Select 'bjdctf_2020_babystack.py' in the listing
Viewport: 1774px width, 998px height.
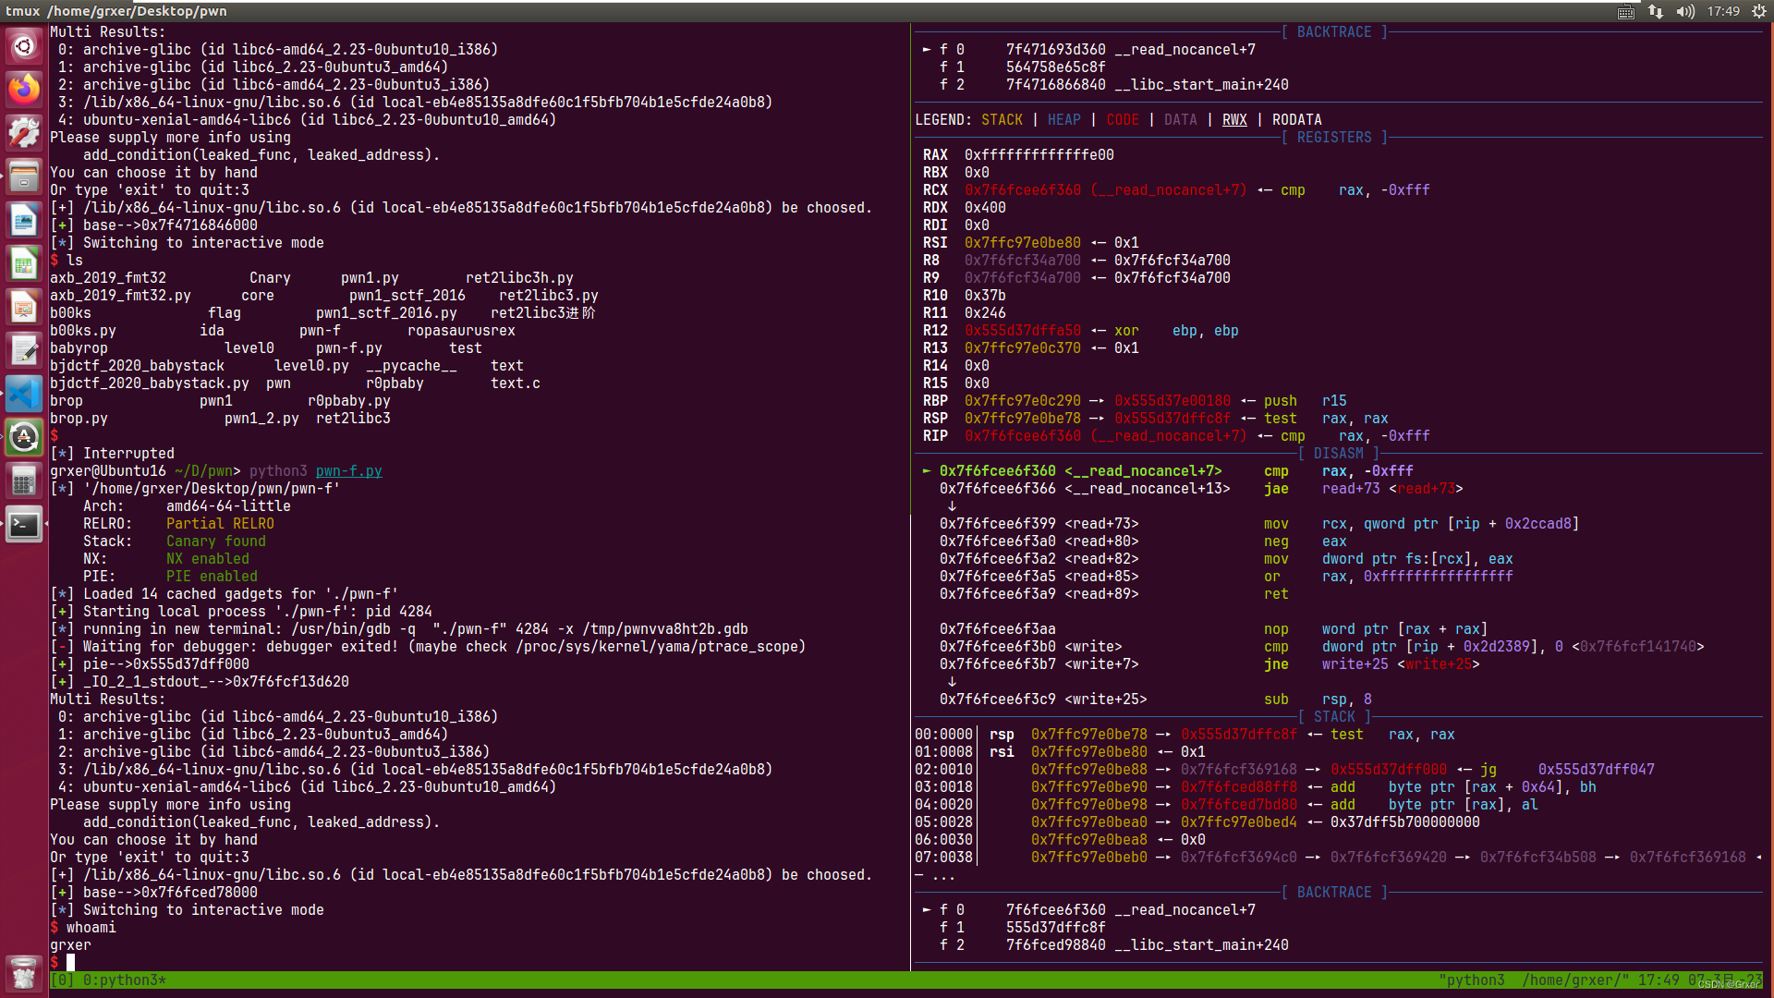(150, 383)
